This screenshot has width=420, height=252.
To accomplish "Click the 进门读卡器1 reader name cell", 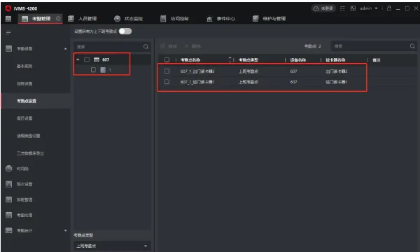I will tap(337, 82).
